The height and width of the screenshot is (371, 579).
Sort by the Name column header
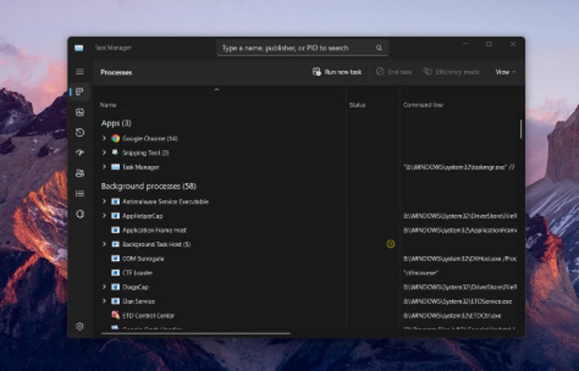109,105
